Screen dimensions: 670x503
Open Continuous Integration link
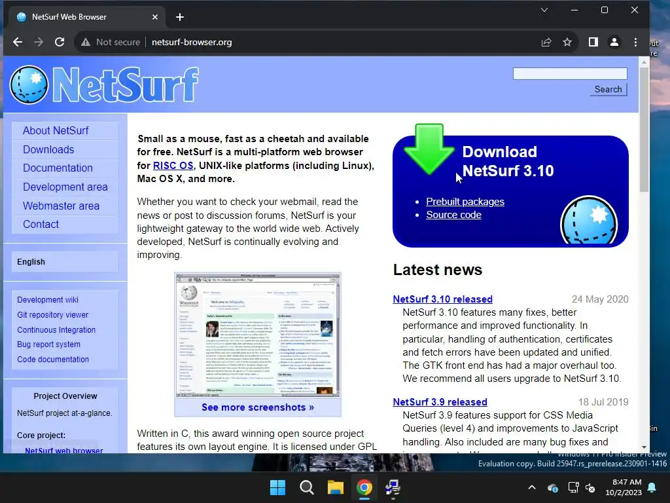pyautogui.click(x=56, y=330)
